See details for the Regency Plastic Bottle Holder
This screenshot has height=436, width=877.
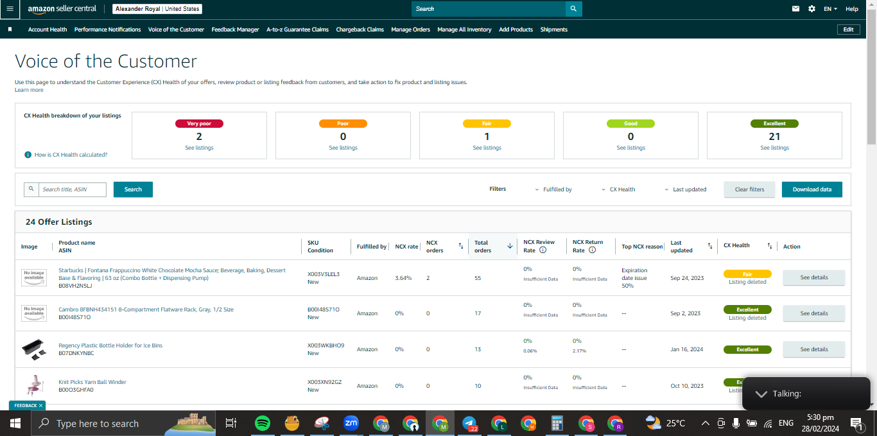[x=813, y=349]
